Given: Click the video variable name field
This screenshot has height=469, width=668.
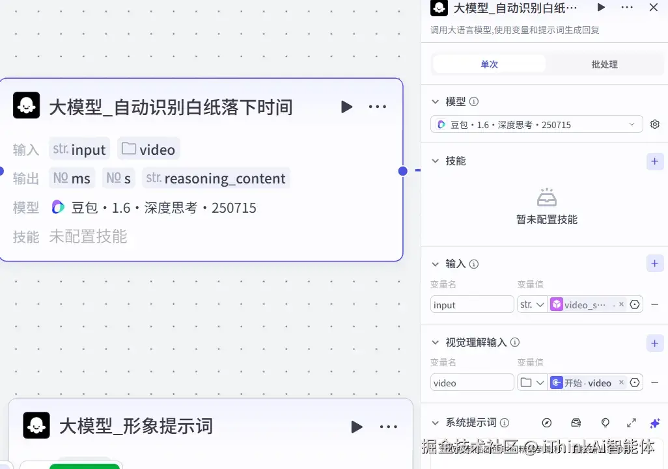Looking at the screenshot, I should (x=472, y=382).
